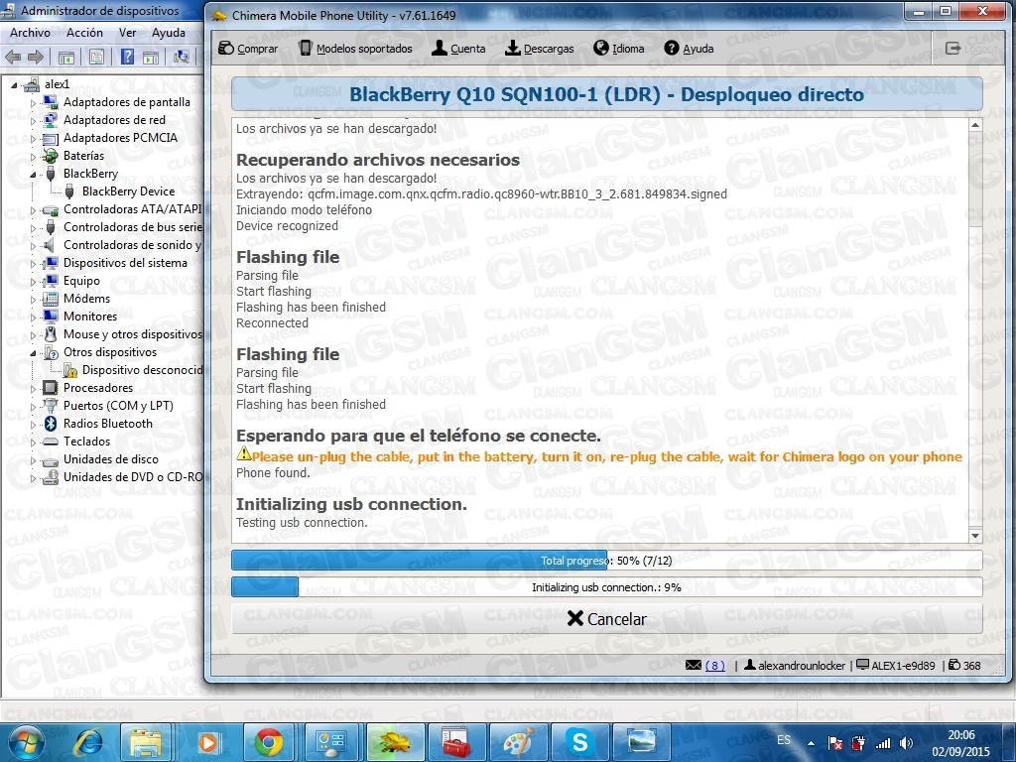The width and height of the screenshot is (1016, 762).
Task: Click the Back arrow in Device Manager toolbar
Action: (13, 57)
